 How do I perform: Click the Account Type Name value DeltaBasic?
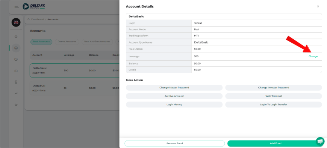201,42
